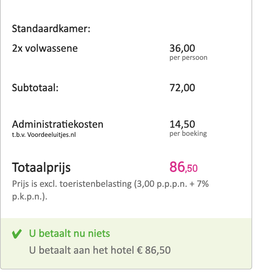Click the light green payment info banner
Screen dimensions: 255x273
coord(126,243)
